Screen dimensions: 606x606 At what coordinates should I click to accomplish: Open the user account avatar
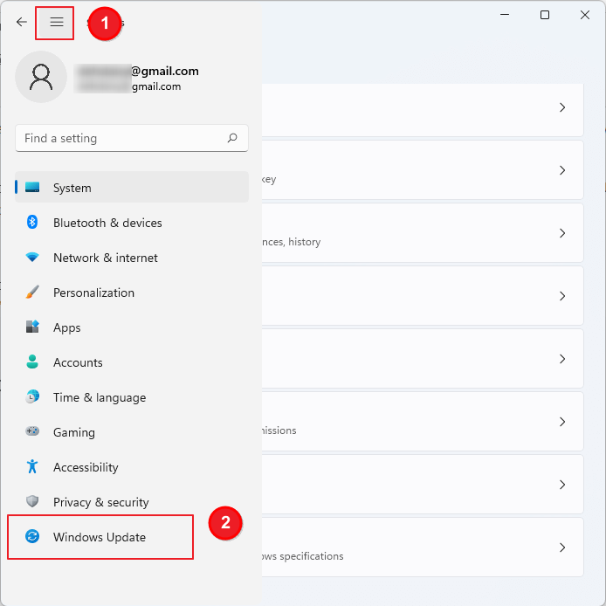click(x=41, y=77)
